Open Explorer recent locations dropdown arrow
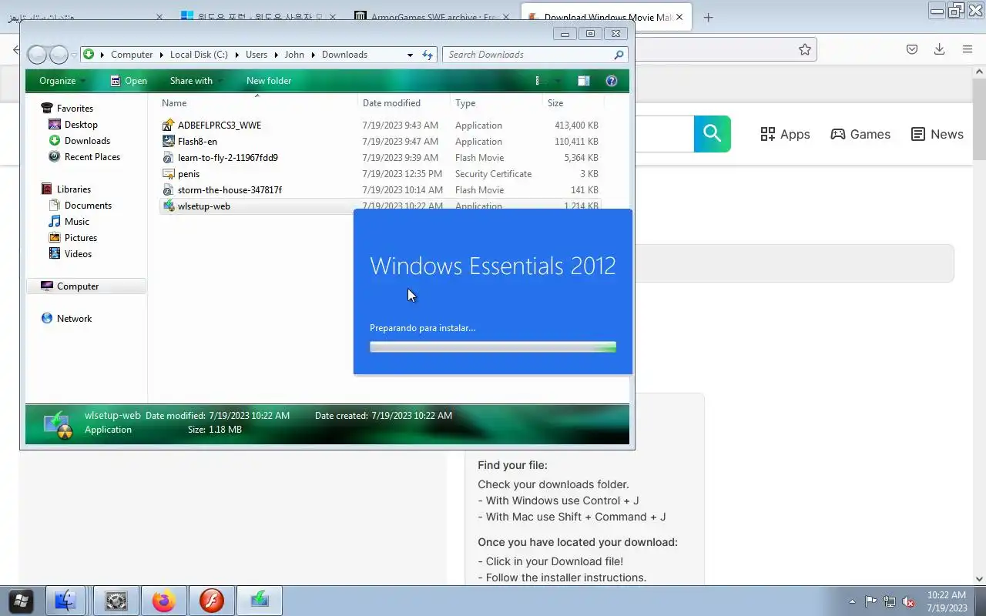This screenshot has height=616, width=986. click(x=74, y=55)
